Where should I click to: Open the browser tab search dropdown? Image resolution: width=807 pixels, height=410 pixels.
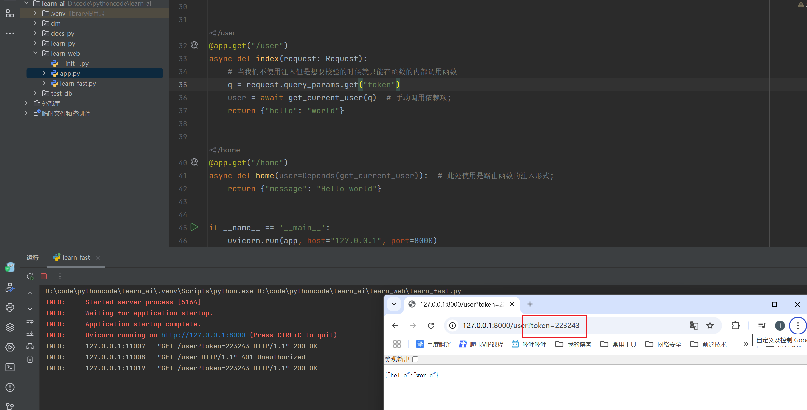click(394, 304)
